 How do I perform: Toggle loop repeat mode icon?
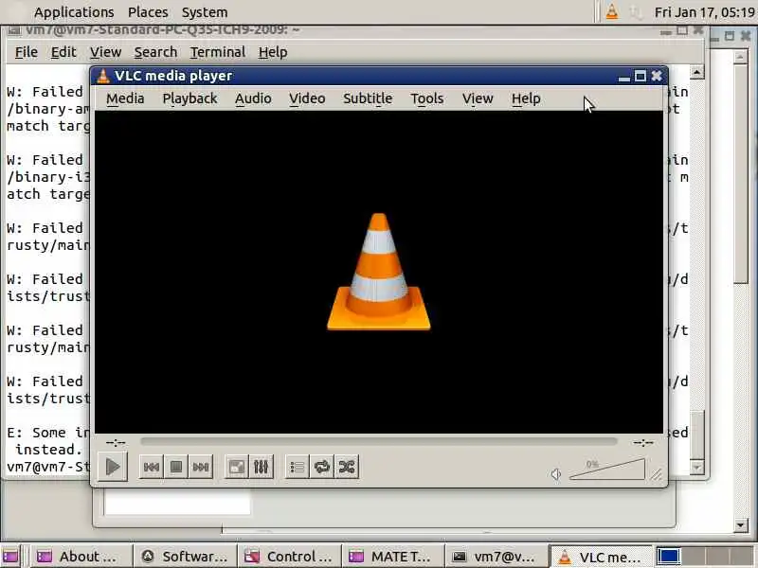322,467
